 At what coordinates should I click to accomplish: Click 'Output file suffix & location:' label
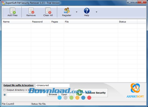pos(19,85)
